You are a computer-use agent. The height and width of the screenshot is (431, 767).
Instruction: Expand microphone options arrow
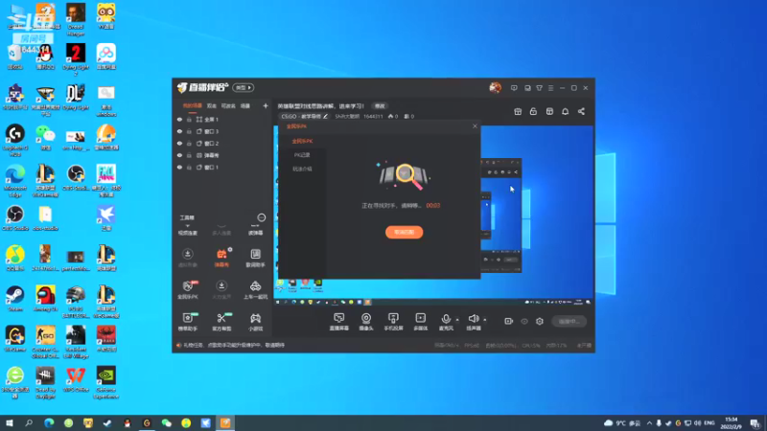[457, 320]
